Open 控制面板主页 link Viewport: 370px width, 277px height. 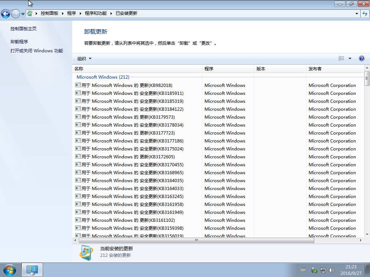point(23,29)
